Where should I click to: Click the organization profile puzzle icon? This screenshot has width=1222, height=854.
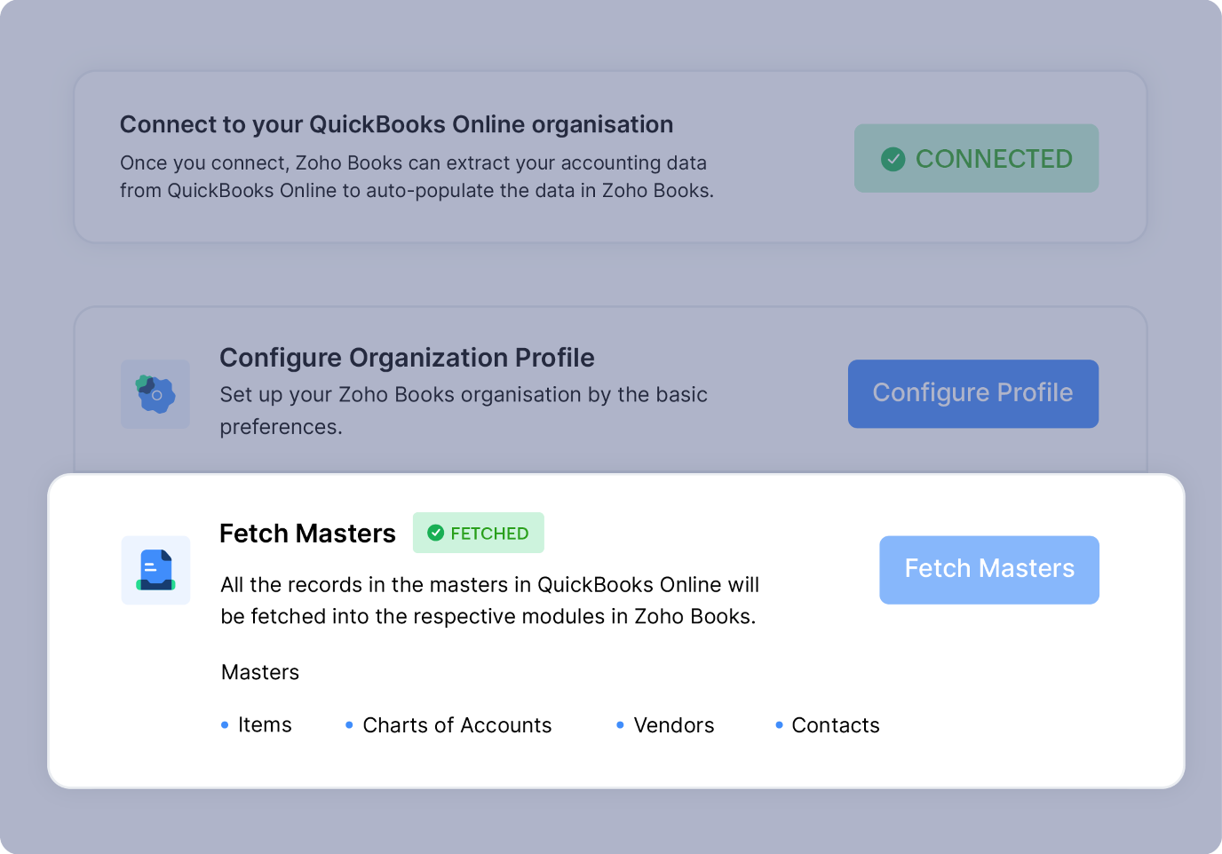coord(155,393)
